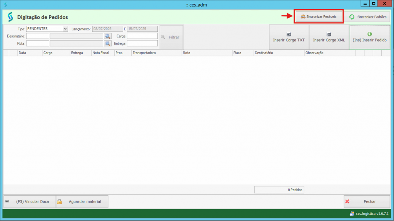The image size is (394, 221).
Task: Maximize the ces_adm window
Action: click(x=374, y=3)
